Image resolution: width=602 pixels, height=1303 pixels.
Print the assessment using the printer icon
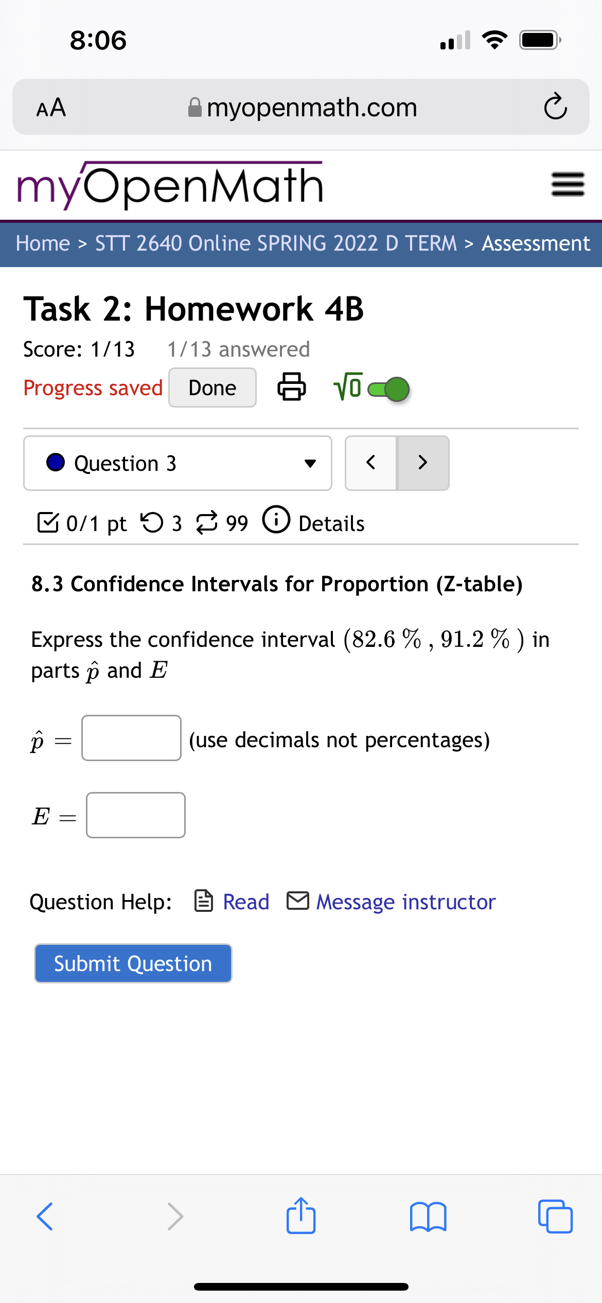coord(291,388)
